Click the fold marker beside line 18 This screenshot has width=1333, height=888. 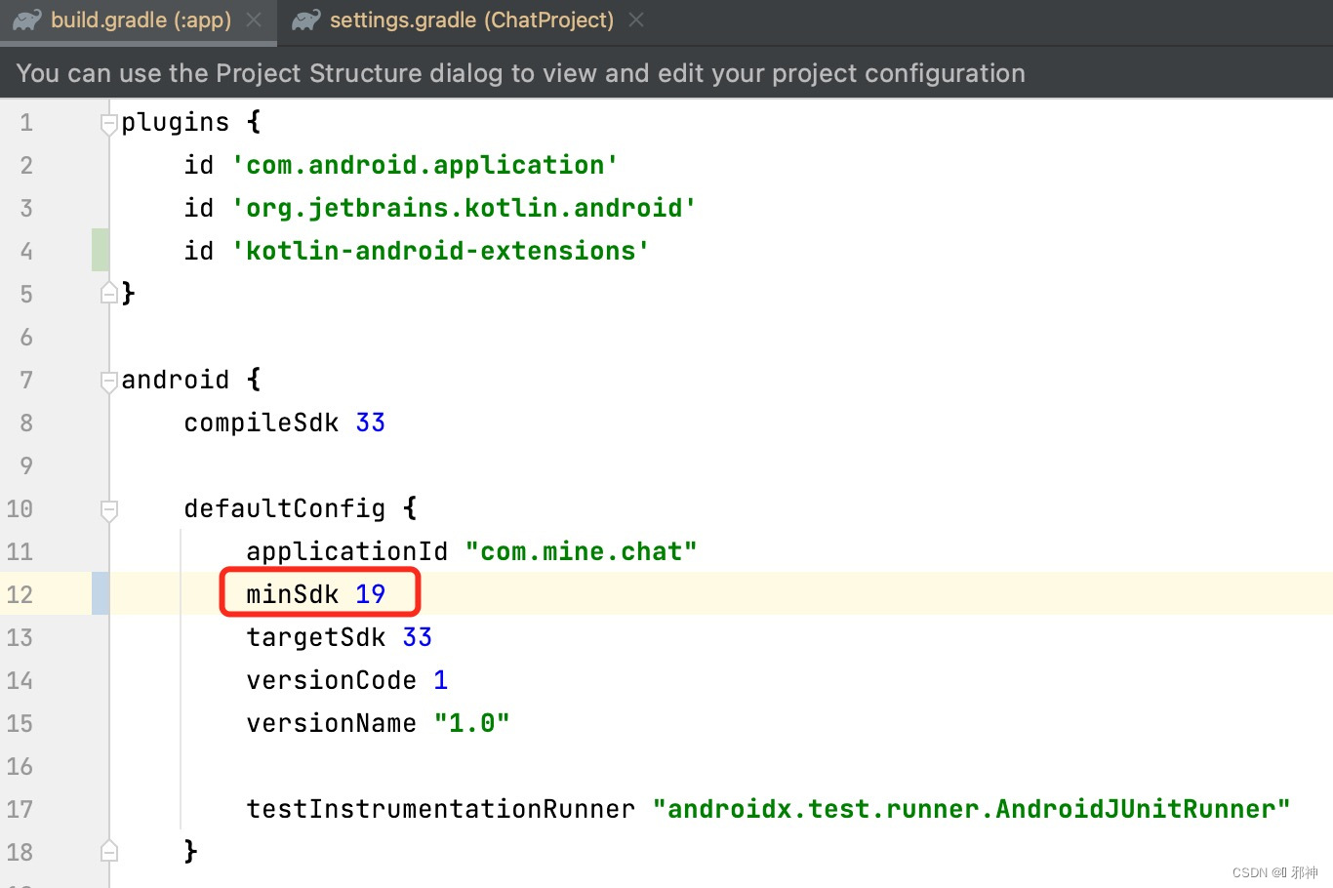pos(108,850)
